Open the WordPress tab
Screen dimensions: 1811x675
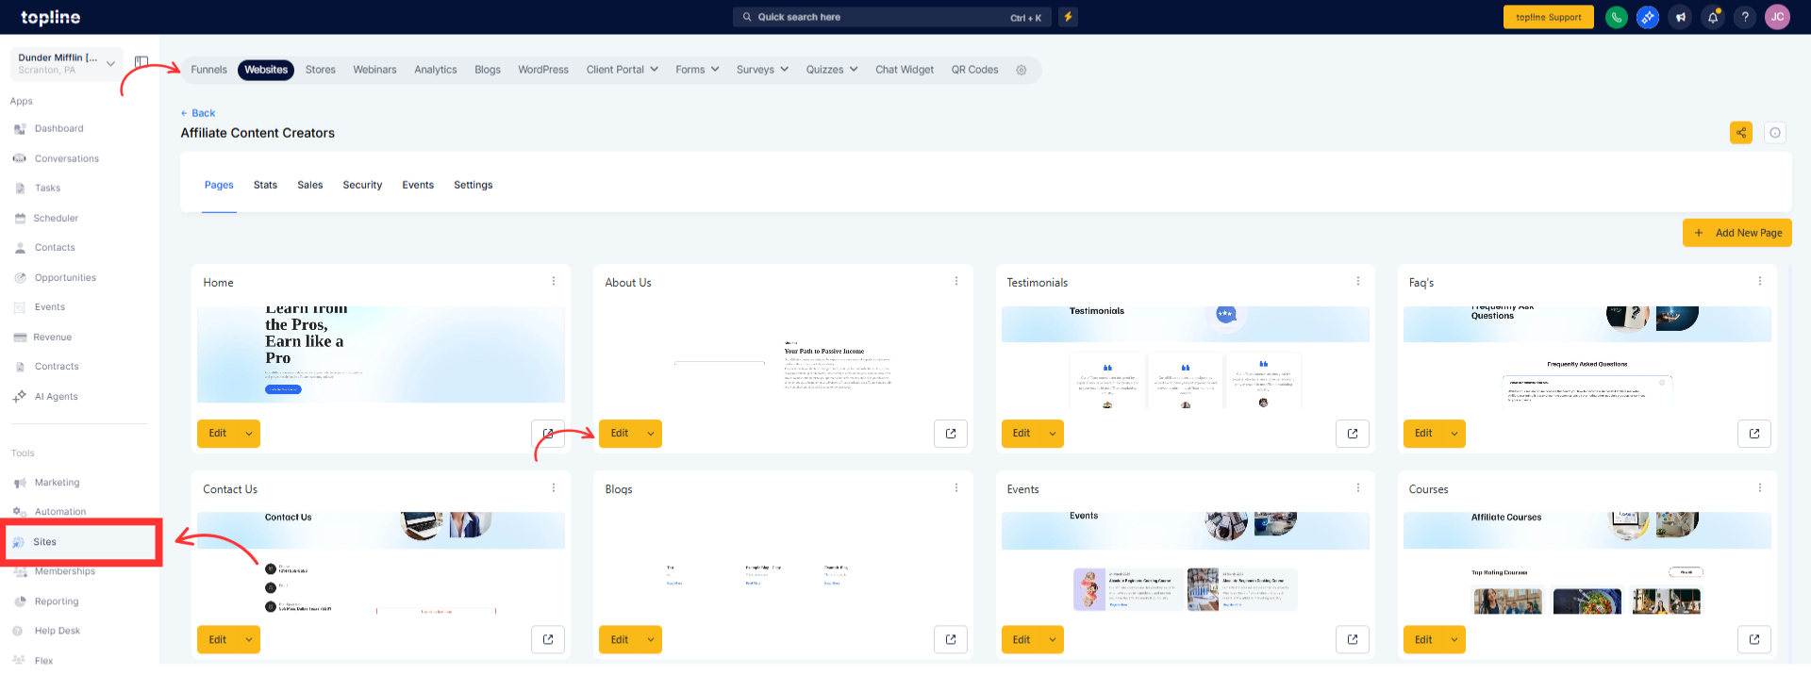(x=543, y=70)
